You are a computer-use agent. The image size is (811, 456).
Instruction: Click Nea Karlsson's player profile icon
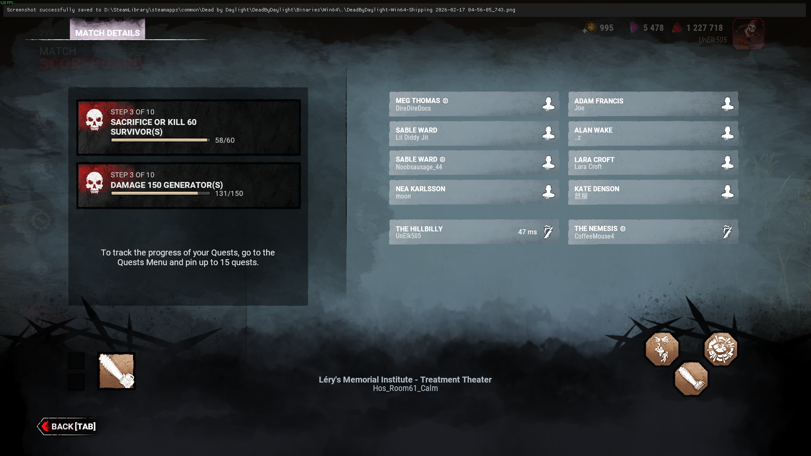point(548,192)
